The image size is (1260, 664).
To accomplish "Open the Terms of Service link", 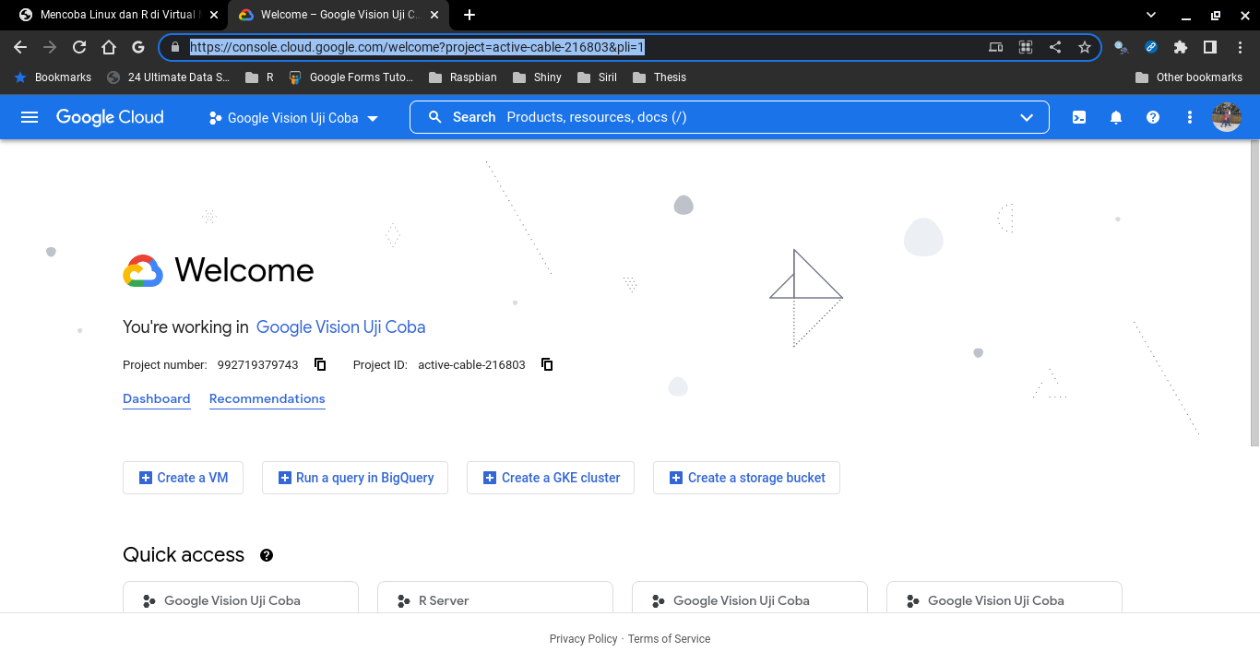I will [x=669, y=639].
